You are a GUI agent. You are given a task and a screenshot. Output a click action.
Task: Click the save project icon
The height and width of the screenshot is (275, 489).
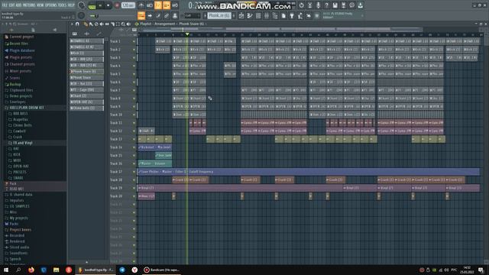point(335,5)
